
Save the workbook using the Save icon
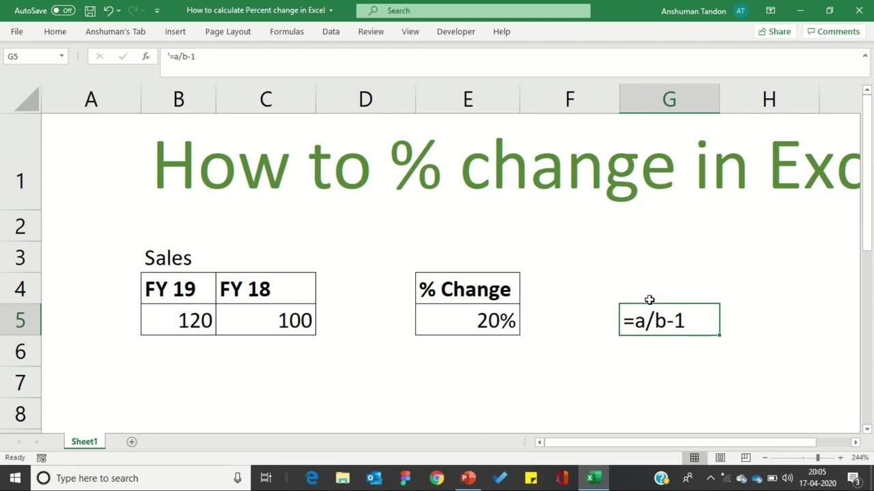pyautogui.click(x=89, y=10)
